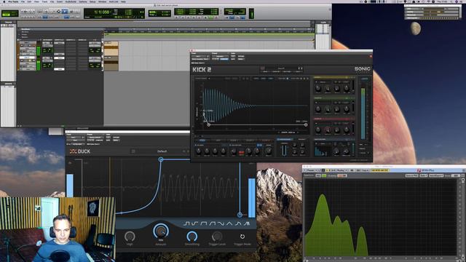Select the top audio clip in the timeline
Screen dimensions: 466x262
111,49
